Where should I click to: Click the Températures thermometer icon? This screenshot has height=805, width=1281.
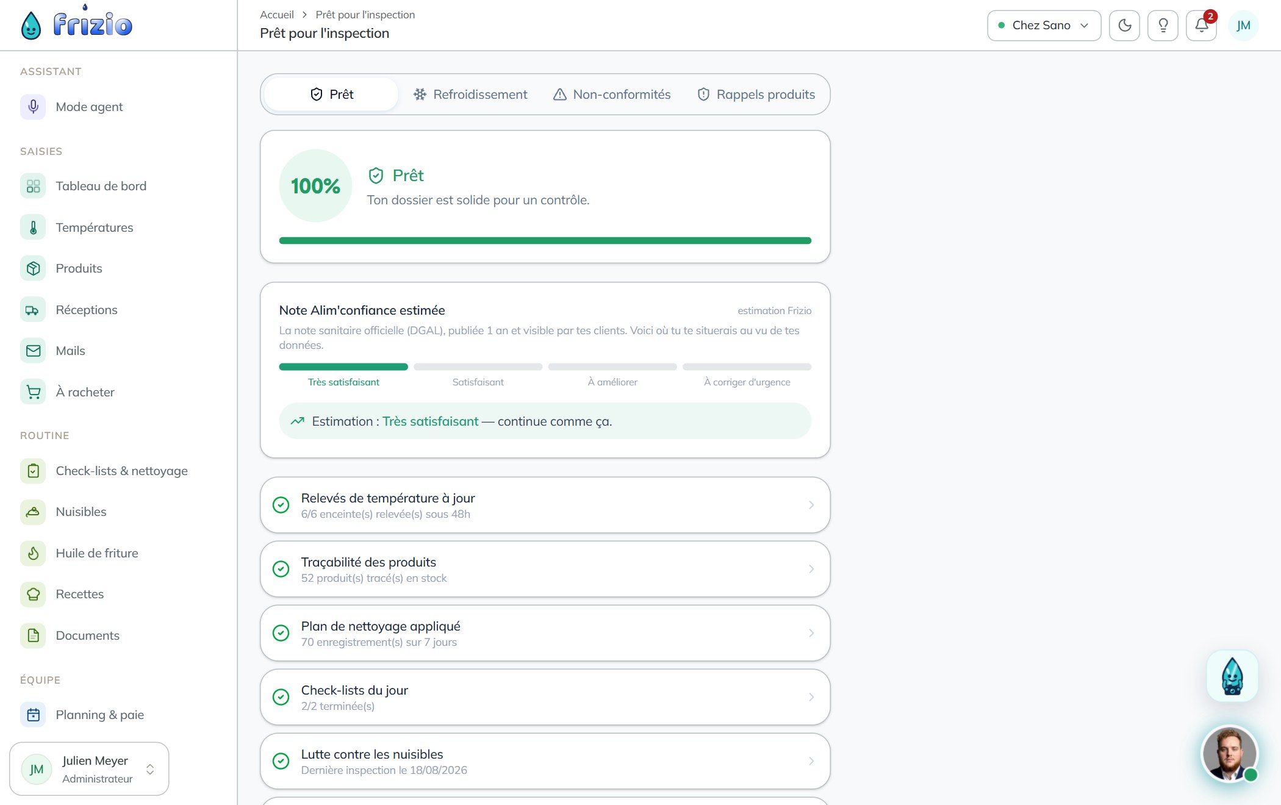coord(33,227)
